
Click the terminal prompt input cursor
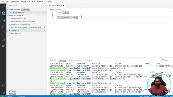pyautogui.click(x=93, y=94)
